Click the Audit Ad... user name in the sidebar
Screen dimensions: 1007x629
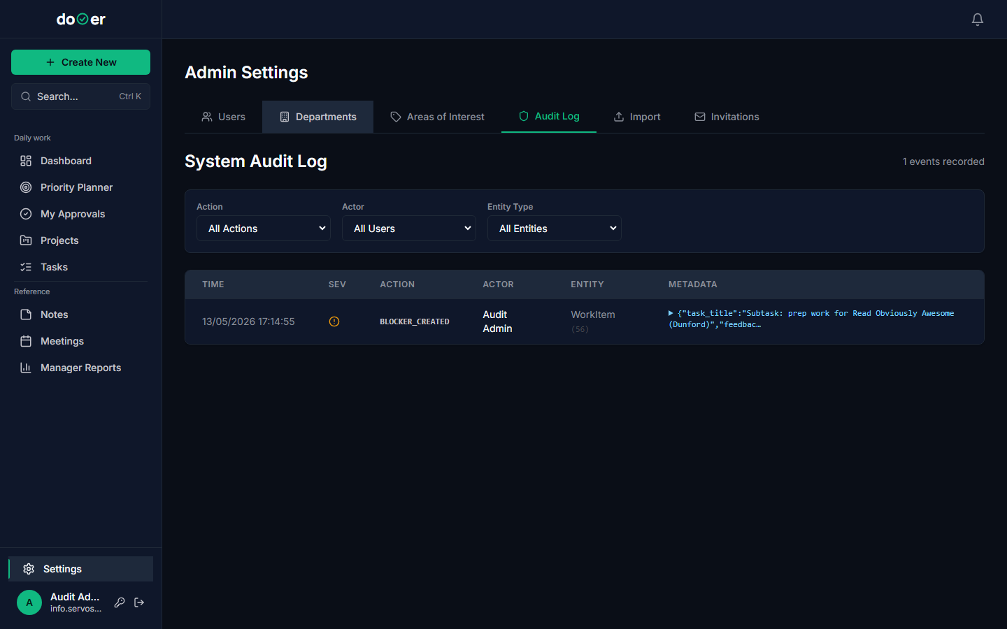pyautogui.click(x=75, y=597)
